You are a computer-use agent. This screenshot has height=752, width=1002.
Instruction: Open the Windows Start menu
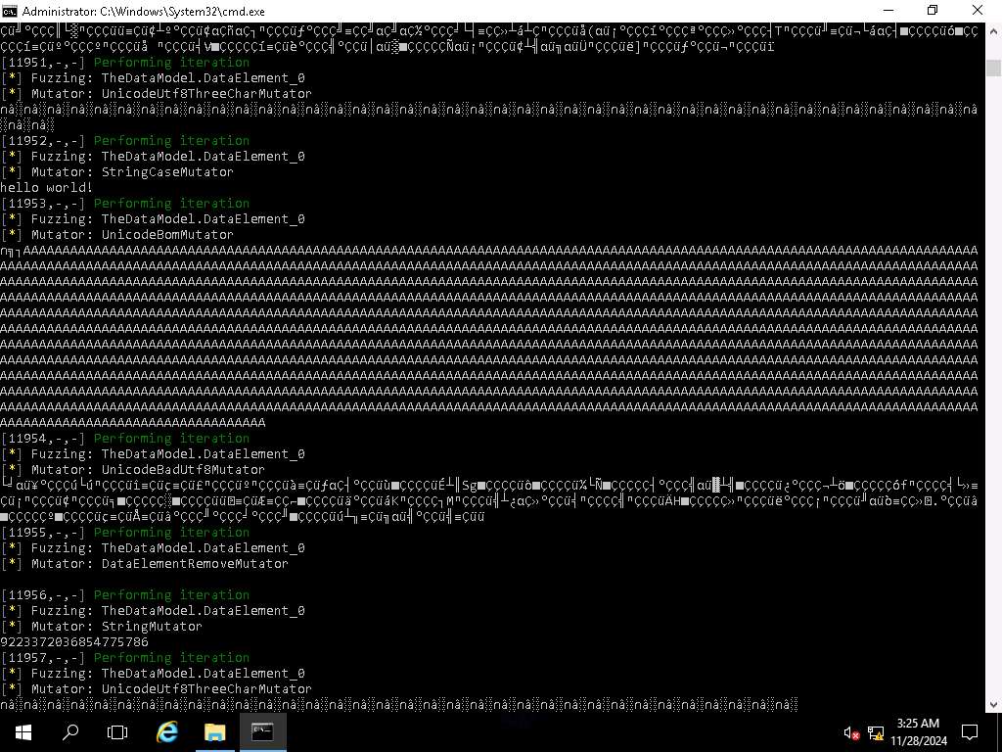[22, 731]
